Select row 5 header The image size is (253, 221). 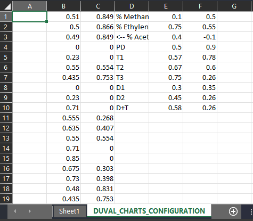pyautogui.click(x=6, y=57)
